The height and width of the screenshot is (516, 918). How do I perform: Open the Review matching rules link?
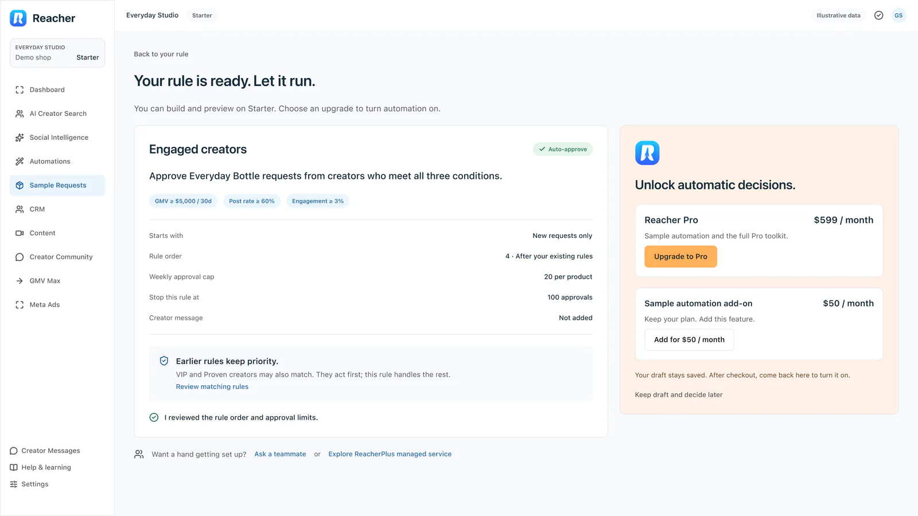212,386
